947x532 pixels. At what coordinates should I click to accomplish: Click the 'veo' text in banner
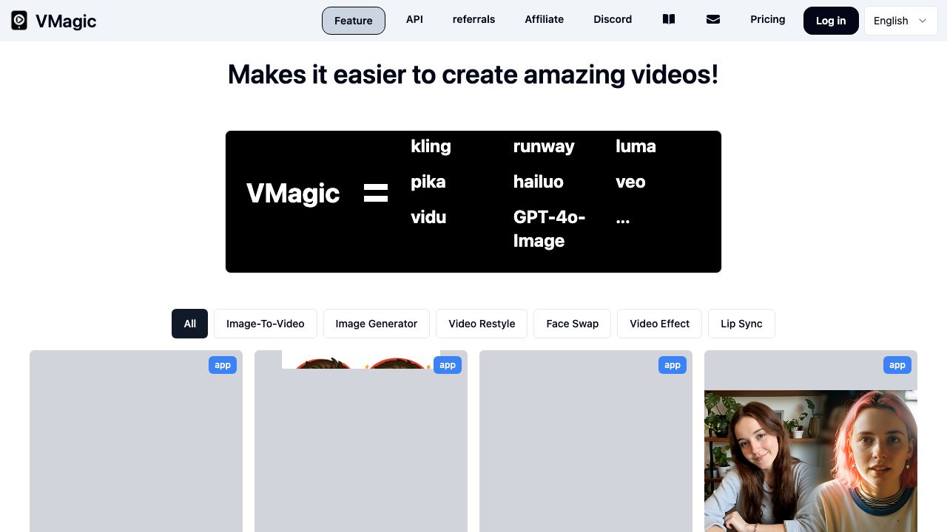630,182
